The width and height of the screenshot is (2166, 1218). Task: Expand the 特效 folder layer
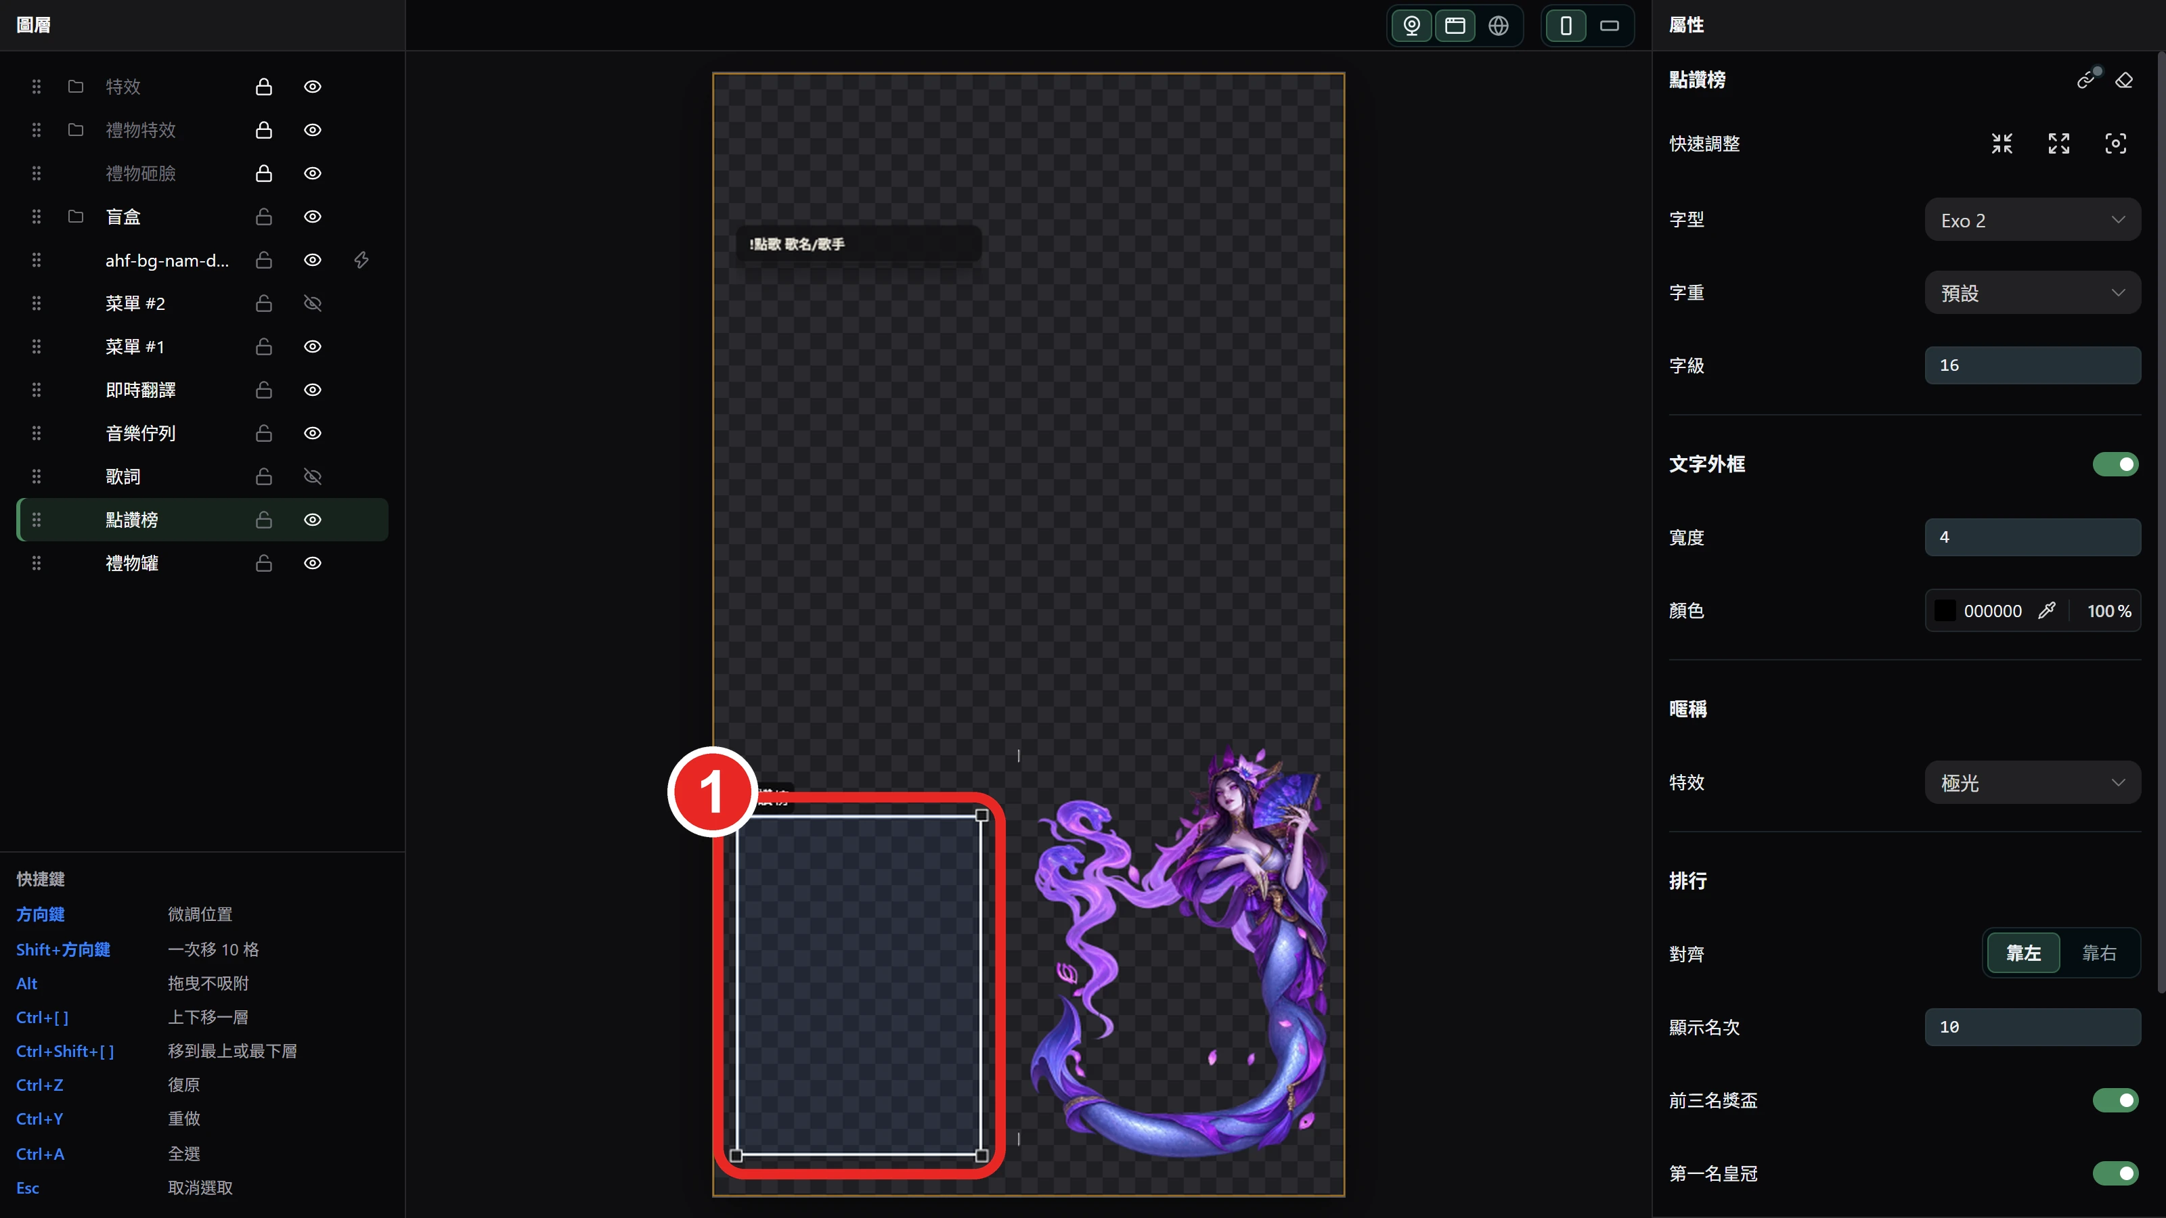click(x=76, y=87)
